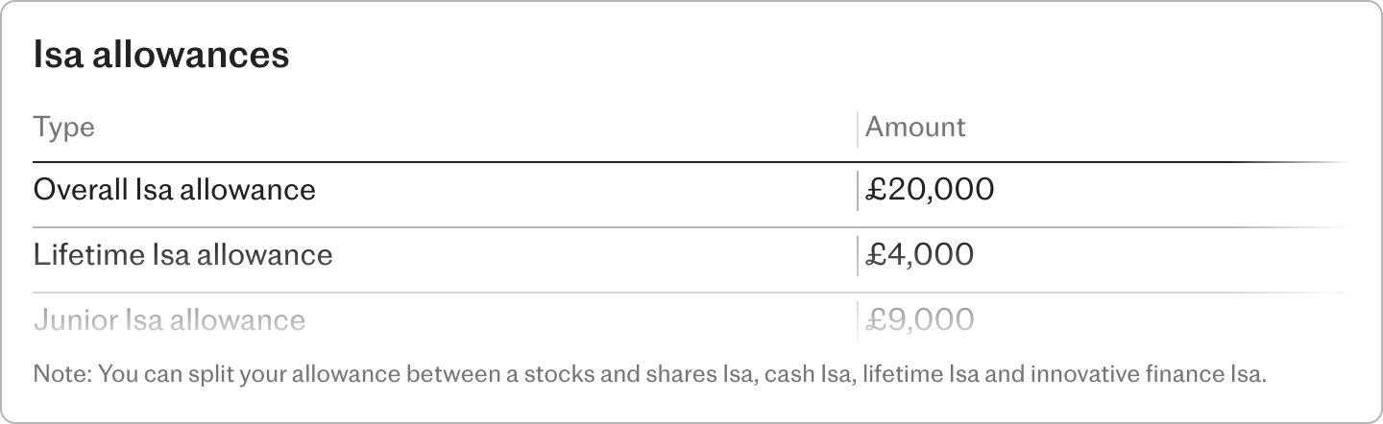1383x424 pixels.
Task: Select the Type column header
Action: pyautogui.click(x=64, y=128)
